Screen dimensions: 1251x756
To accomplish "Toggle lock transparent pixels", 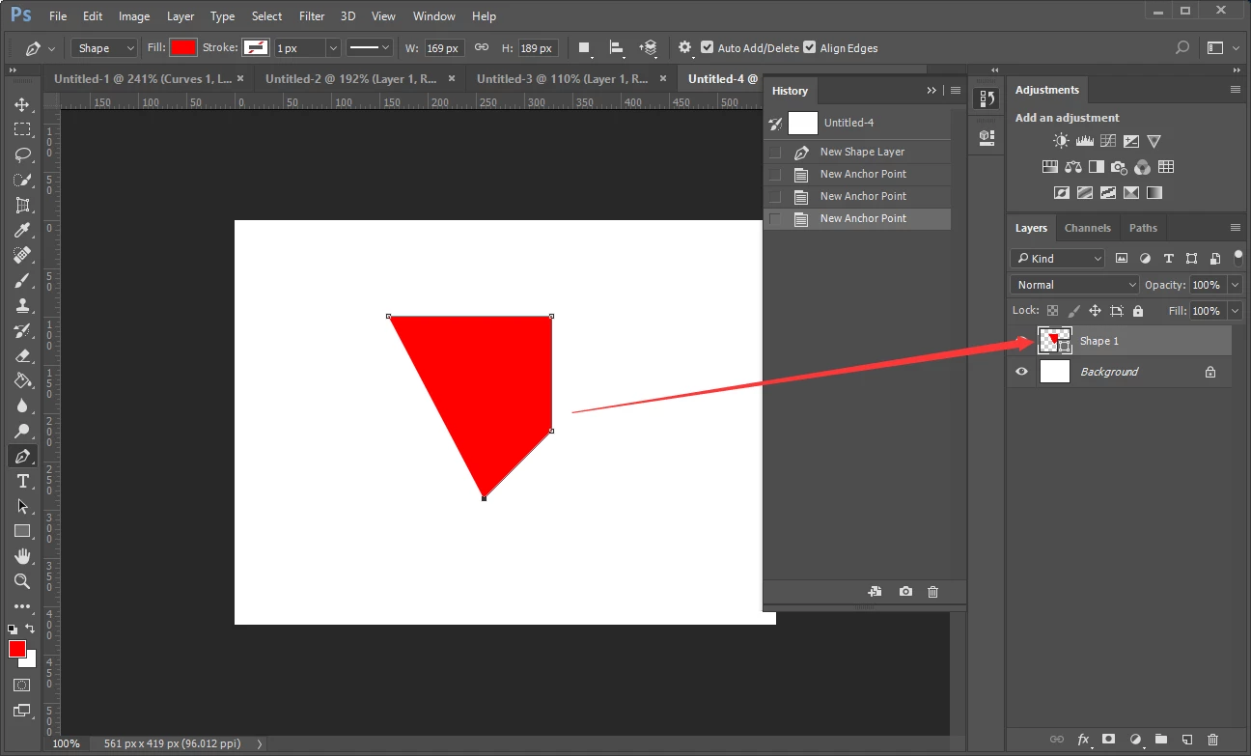I will point(1052,311).
